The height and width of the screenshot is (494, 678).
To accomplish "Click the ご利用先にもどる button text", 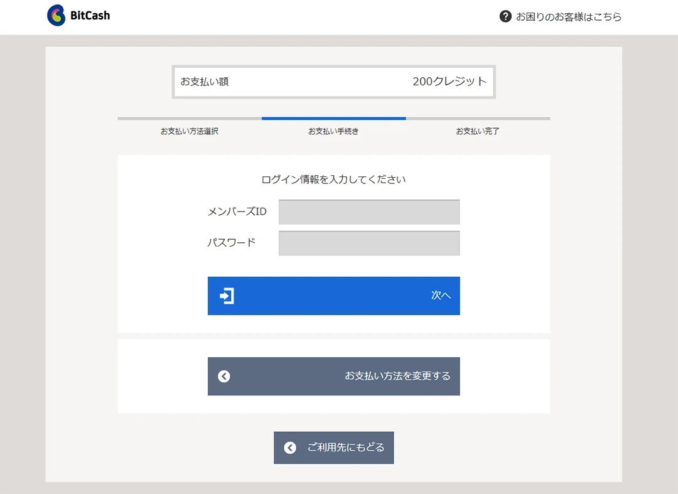I will coord(345,448).
